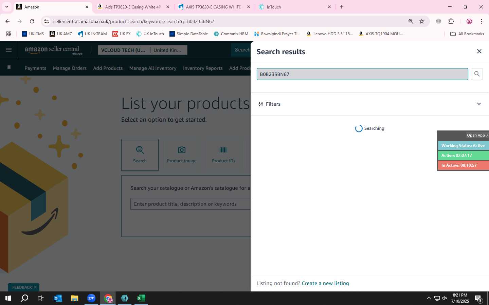Open the UK INGRAM bookmark
The width and height of the screenshot is (489, 305).
click(92, 34)
